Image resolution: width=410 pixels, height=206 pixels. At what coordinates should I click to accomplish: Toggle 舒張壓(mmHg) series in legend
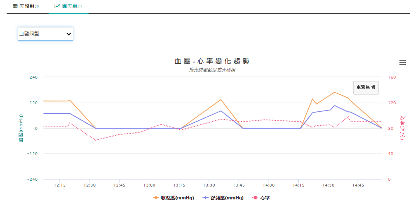[x=223, y=198]
